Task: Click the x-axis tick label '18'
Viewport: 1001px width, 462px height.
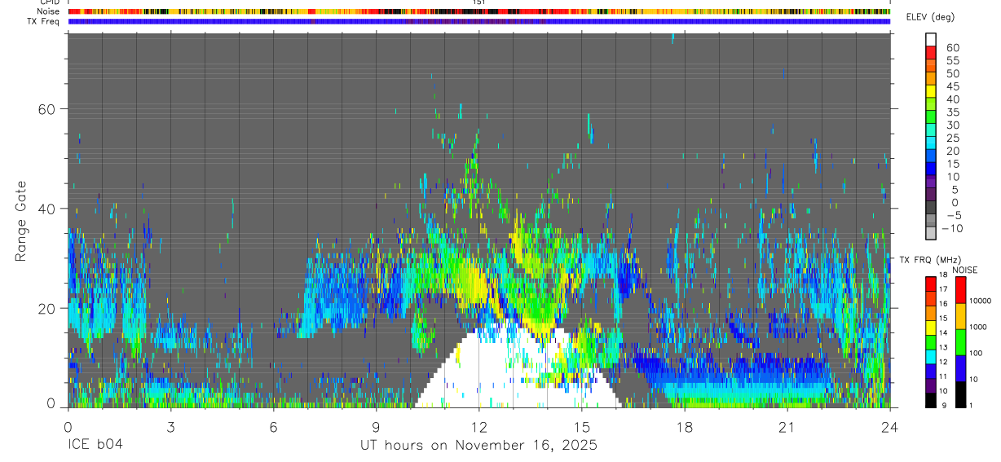Action: (685, 426)
